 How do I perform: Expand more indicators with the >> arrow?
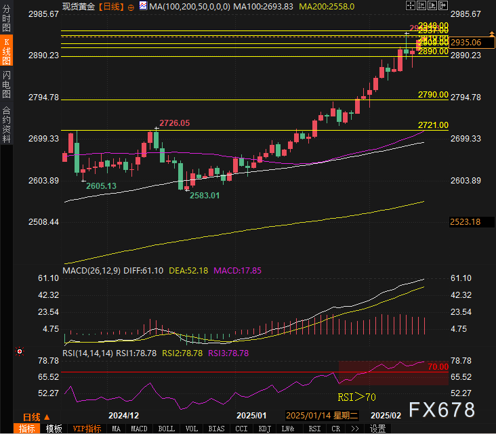click(354, 429)
